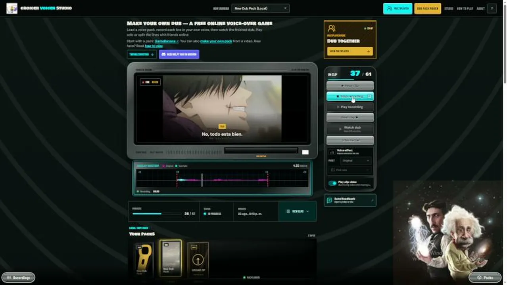Open the Packs button at bottom right

coord(485,277)
